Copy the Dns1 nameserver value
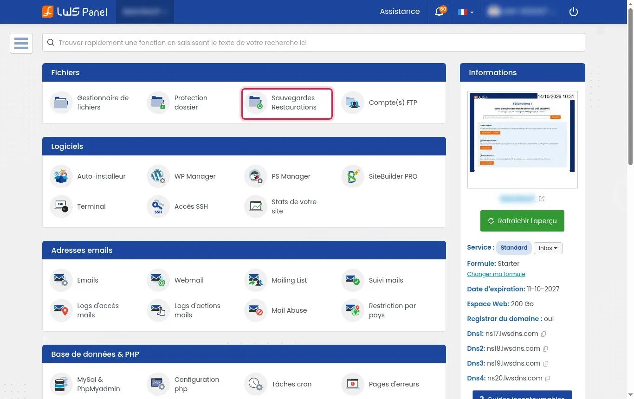This screenshot has width=634, height=399. (x=543, y=334)
